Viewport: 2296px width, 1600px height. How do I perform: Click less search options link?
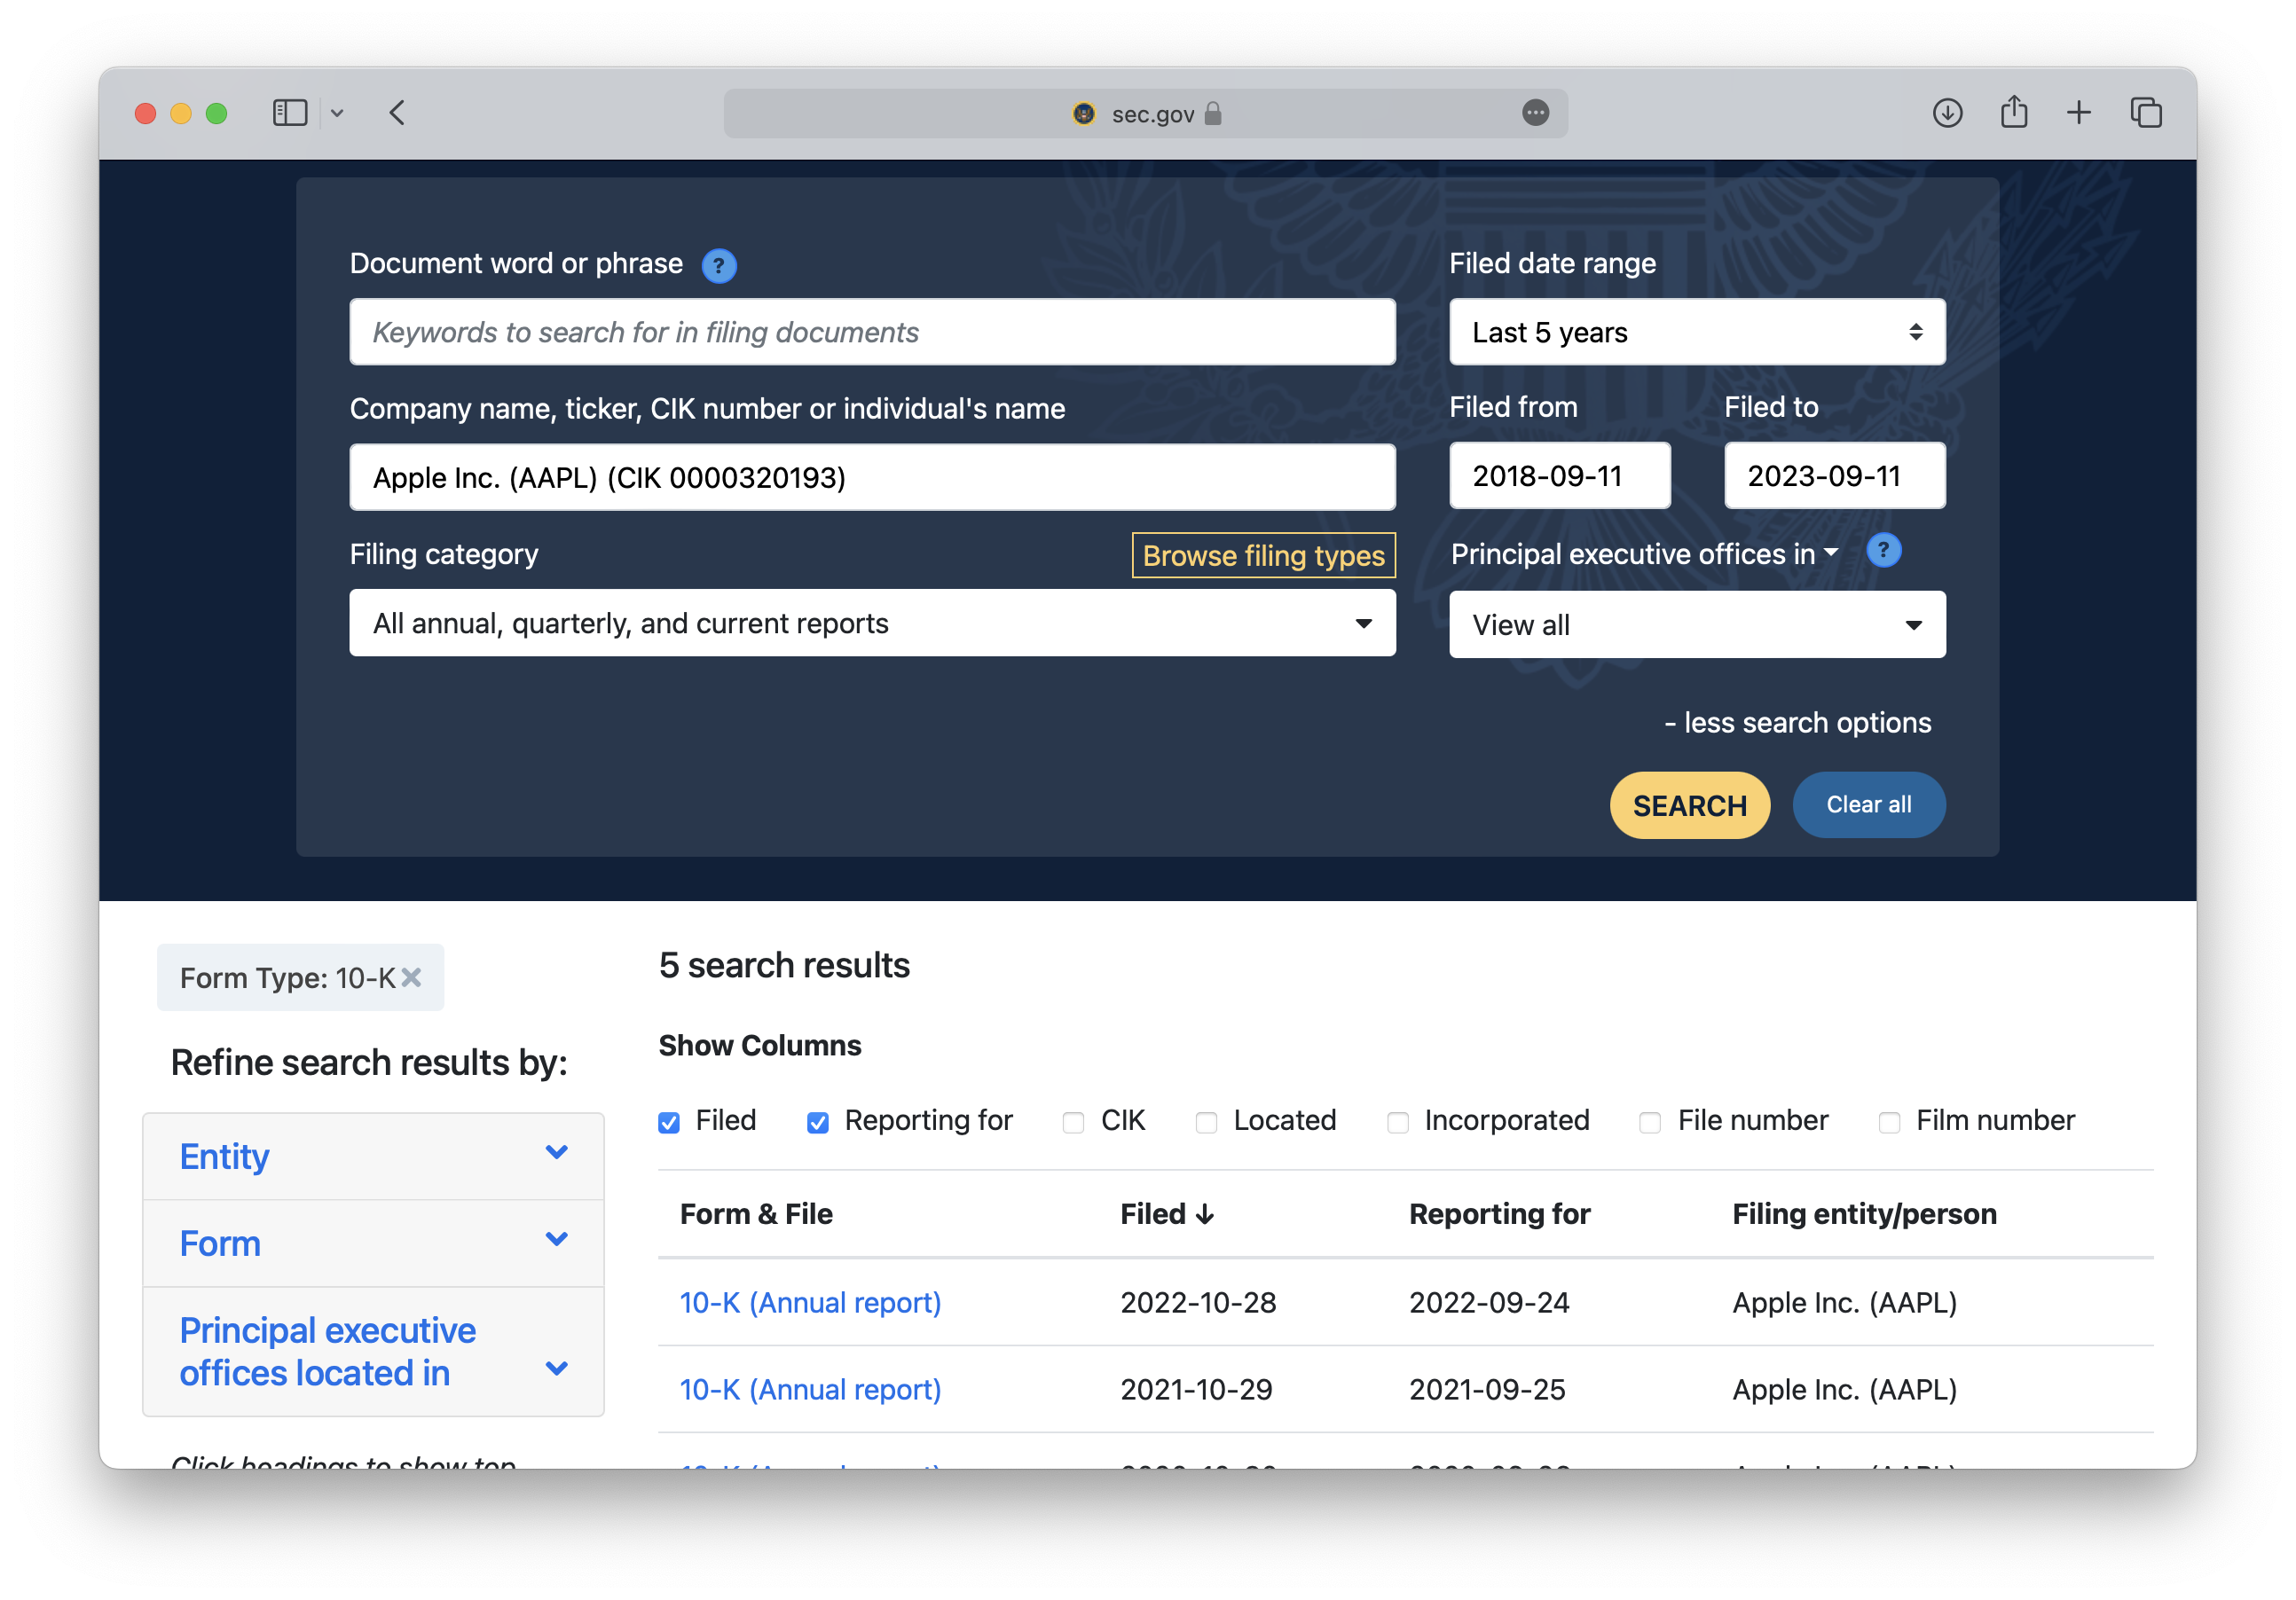point(1798,722)
